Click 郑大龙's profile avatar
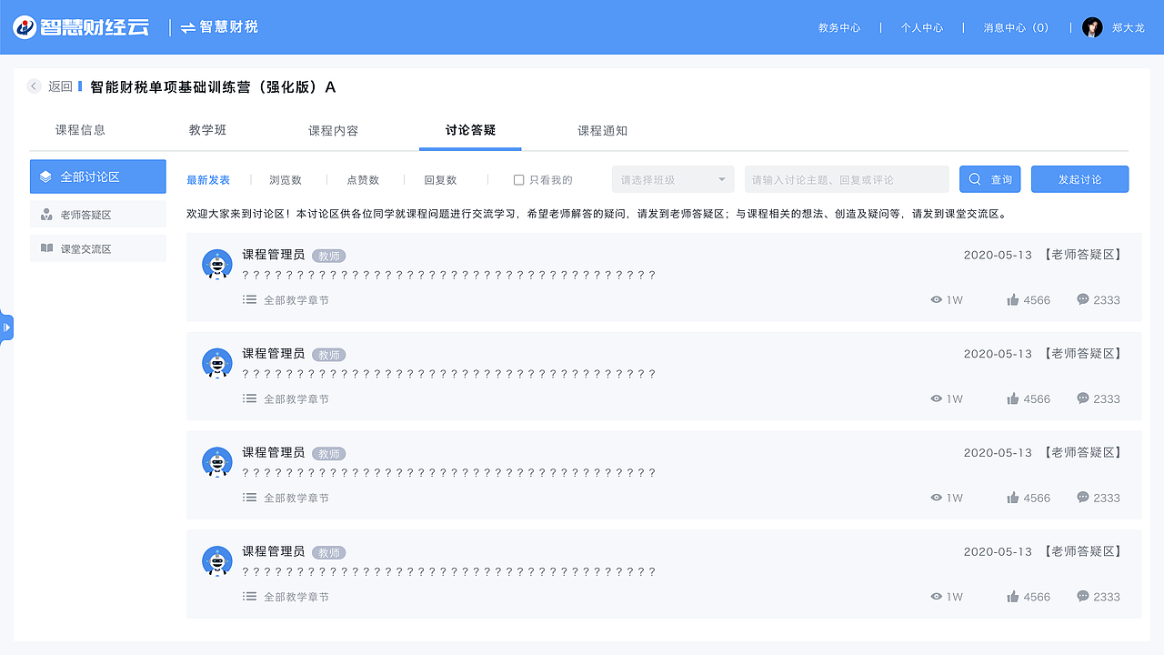Image resolution: width=1164 pixels, height=655 pixels. coord(1093,27)
